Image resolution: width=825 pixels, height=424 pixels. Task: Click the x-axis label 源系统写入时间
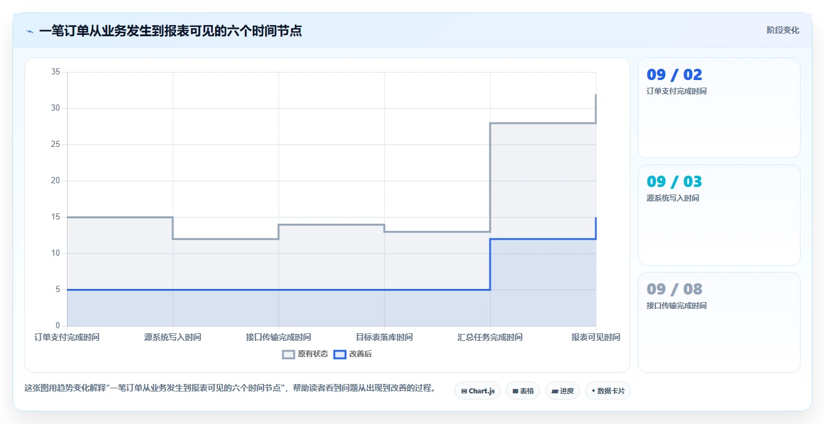click(173, 337)
